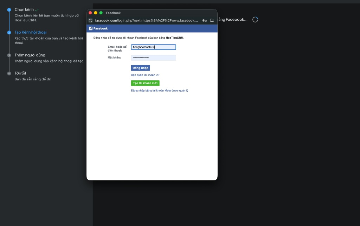Click the loading spinner circle
The image size is (360, 226).
(x=255, y=20)
